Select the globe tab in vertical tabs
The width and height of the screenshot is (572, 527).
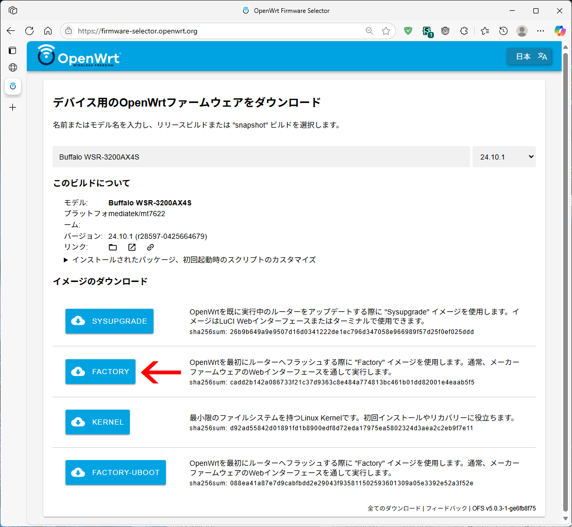tap(13, 67)
